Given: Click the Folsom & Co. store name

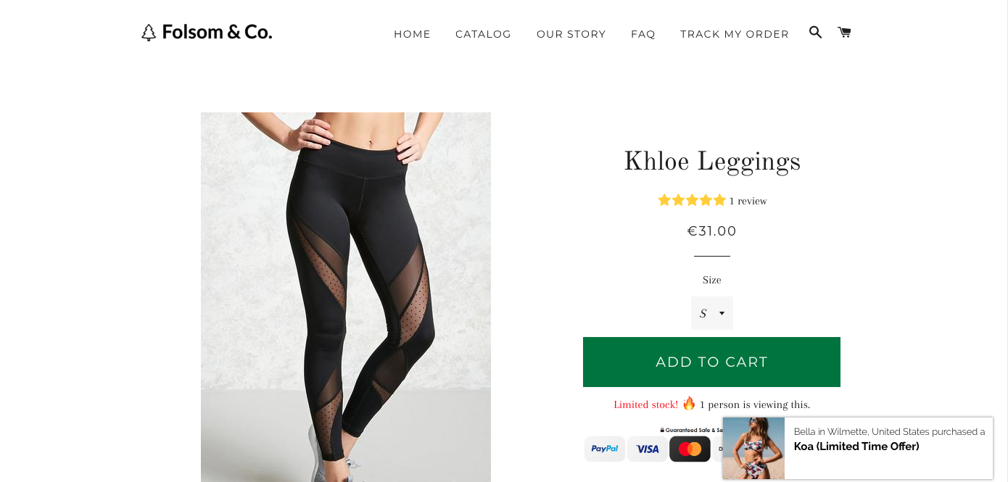Looking at the screenshot, I should (x=217, y=32).
